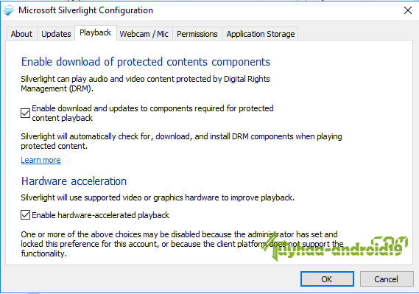Uncheck the protected content components download checkbox
This screenshot has width=419, height=294.
point(25,113)
